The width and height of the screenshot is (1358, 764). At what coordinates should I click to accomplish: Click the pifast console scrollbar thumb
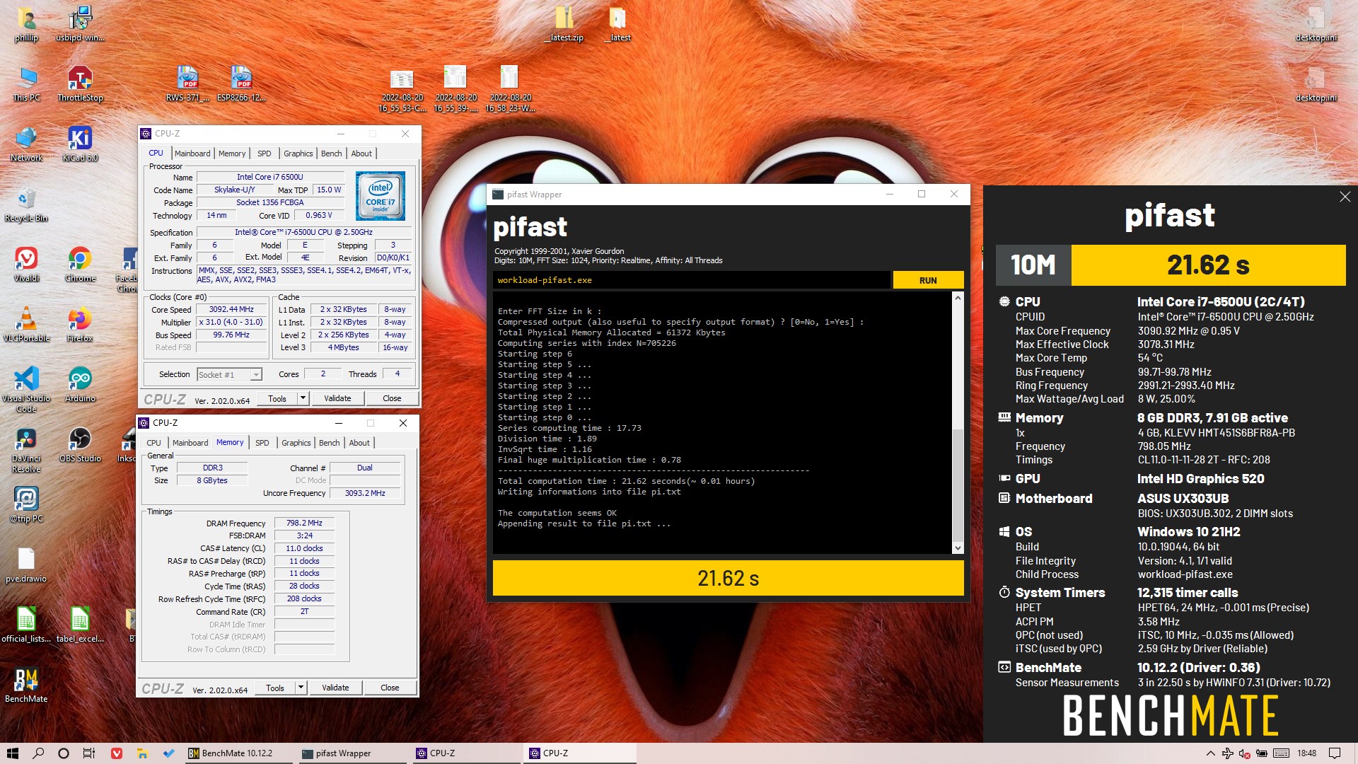point(958,485)
